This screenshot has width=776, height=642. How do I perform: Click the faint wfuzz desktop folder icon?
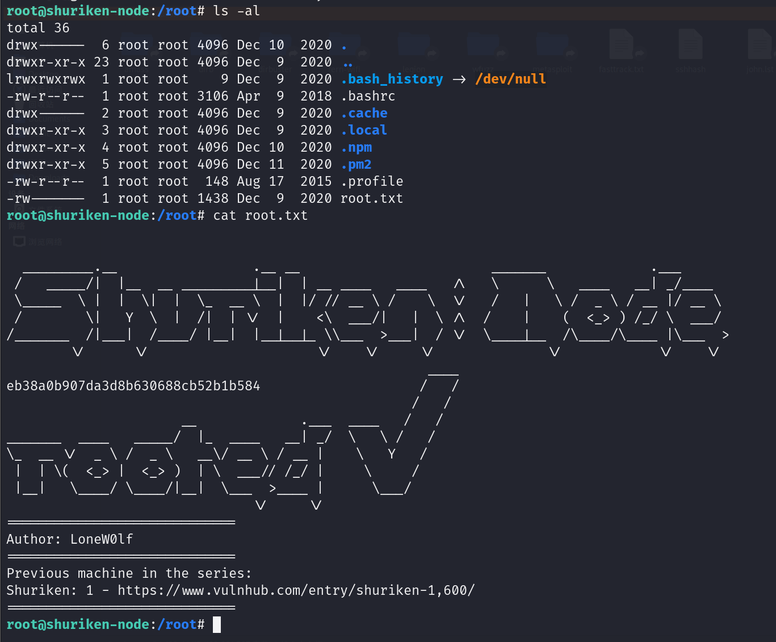(483, 45)
